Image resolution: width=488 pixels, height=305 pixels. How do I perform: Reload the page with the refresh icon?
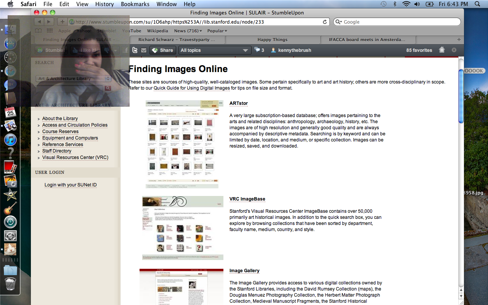click(325, 22)
